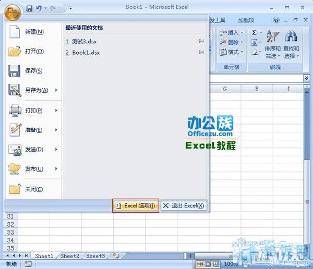313x269 pixels.
Task: Switch to the Sheet3 tab
Action: [x=95, y=256]
